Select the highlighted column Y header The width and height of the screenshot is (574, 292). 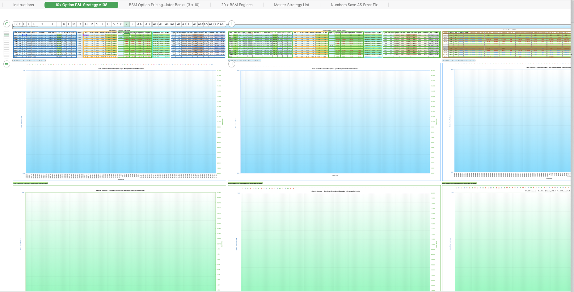click(x=126, y=24)
